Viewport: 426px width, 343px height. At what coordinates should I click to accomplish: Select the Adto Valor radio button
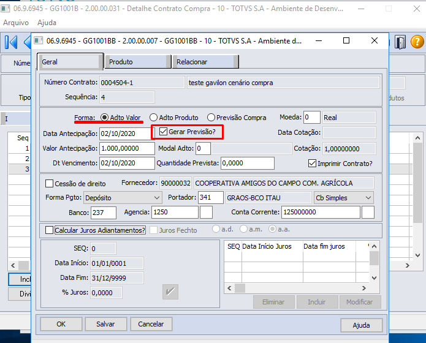(104, 118)
